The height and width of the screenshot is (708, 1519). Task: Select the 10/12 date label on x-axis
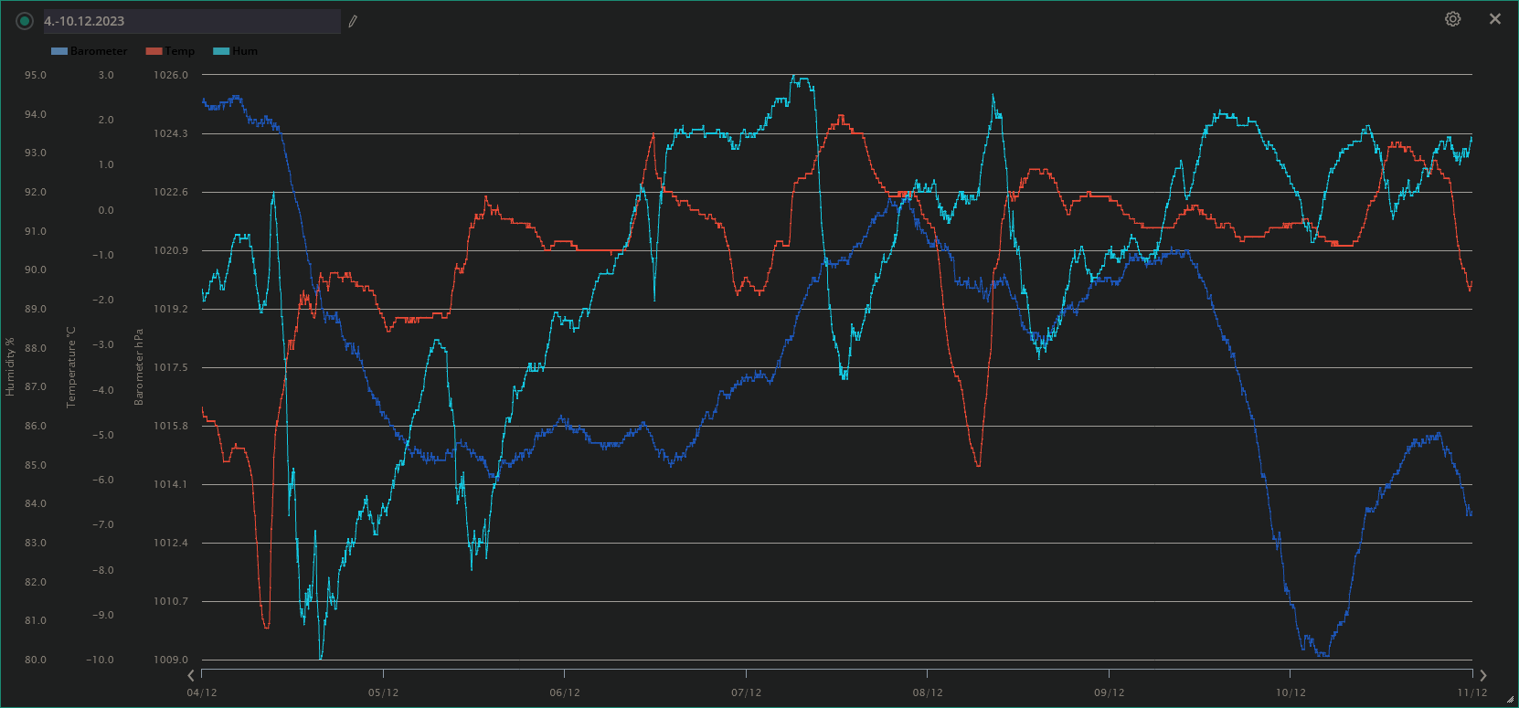(1291, 692)
